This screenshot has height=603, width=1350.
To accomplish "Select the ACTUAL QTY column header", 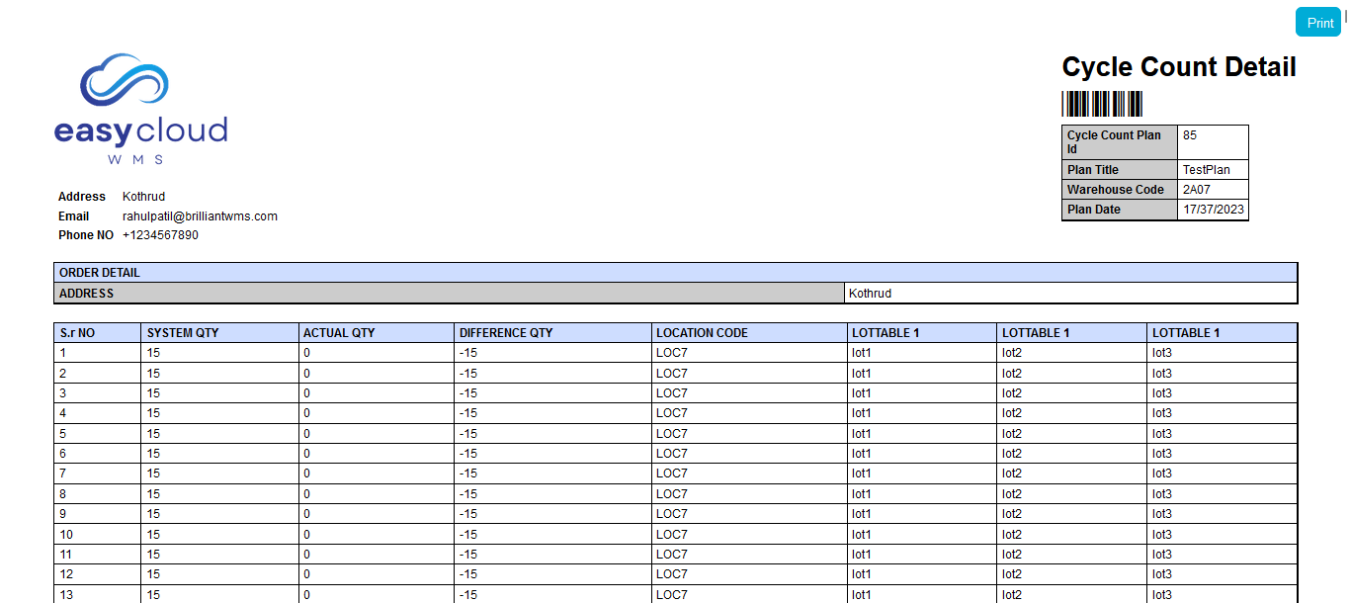I will pyautogui.click(x=339, y=333).
